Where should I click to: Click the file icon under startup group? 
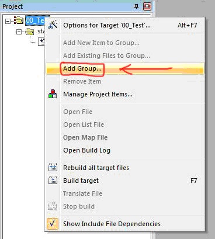(x=41, y=41)
